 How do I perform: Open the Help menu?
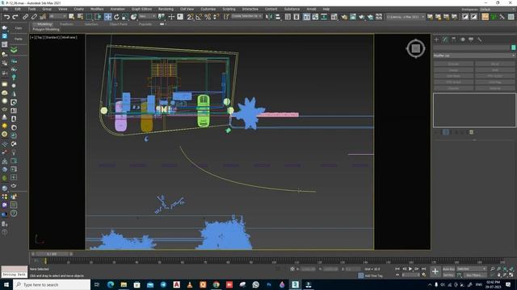coord(326,9)
